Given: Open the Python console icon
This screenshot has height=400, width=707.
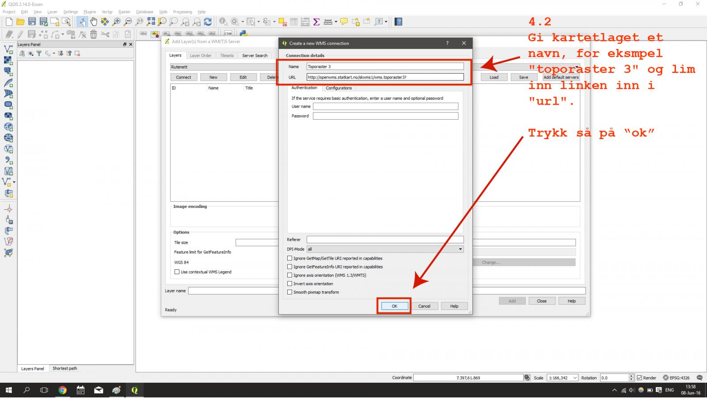Looking at the screenshot, I should pos(243,34).
